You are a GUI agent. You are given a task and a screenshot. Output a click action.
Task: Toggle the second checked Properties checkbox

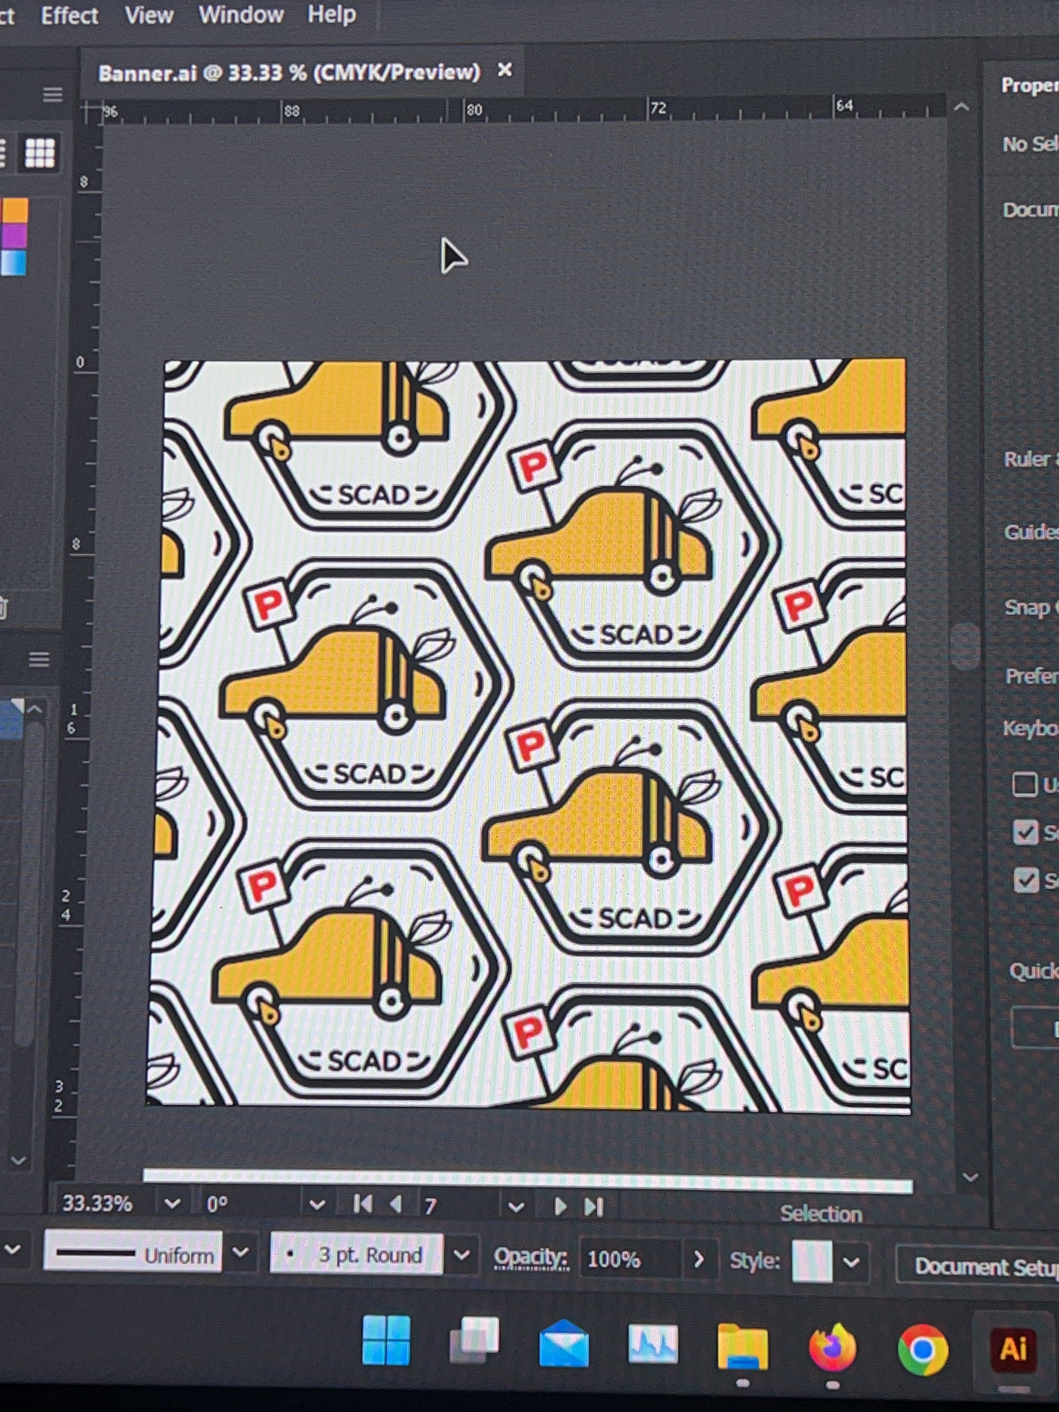coord(1026,880)
